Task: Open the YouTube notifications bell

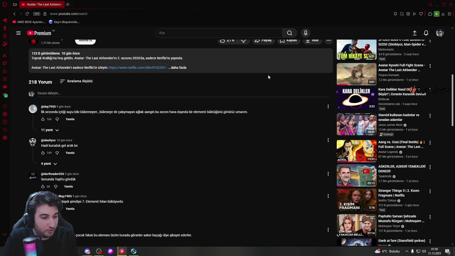Action: click(x=426, y=33)
